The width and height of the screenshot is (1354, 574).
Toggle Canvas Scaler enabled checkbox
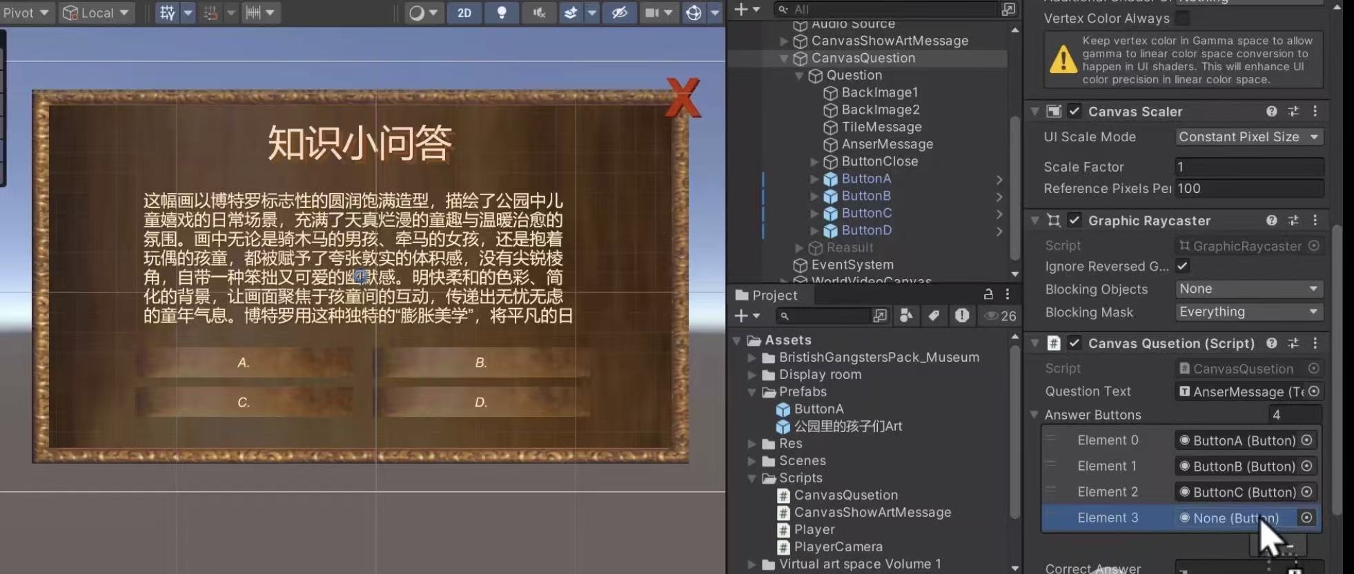(x=1075, y=111)
